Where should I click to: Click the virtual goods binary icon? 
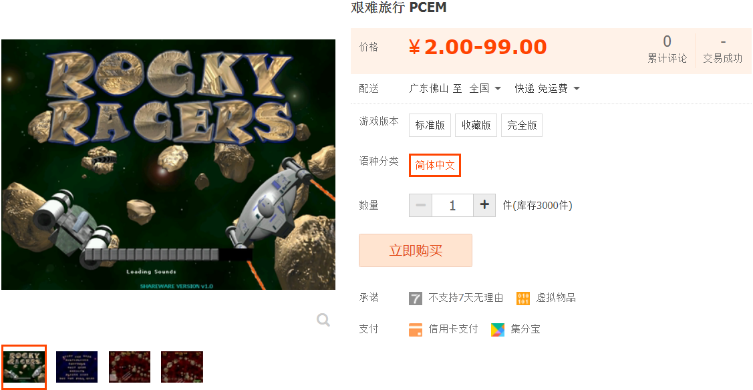[x=523, y=299]
